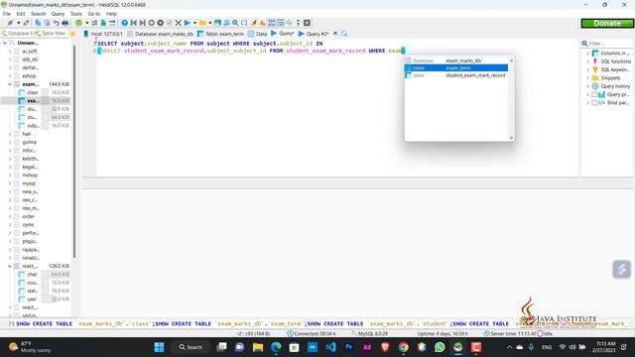
Task: Select exam_term in the autocomplete list
Action: pos(456,68)
